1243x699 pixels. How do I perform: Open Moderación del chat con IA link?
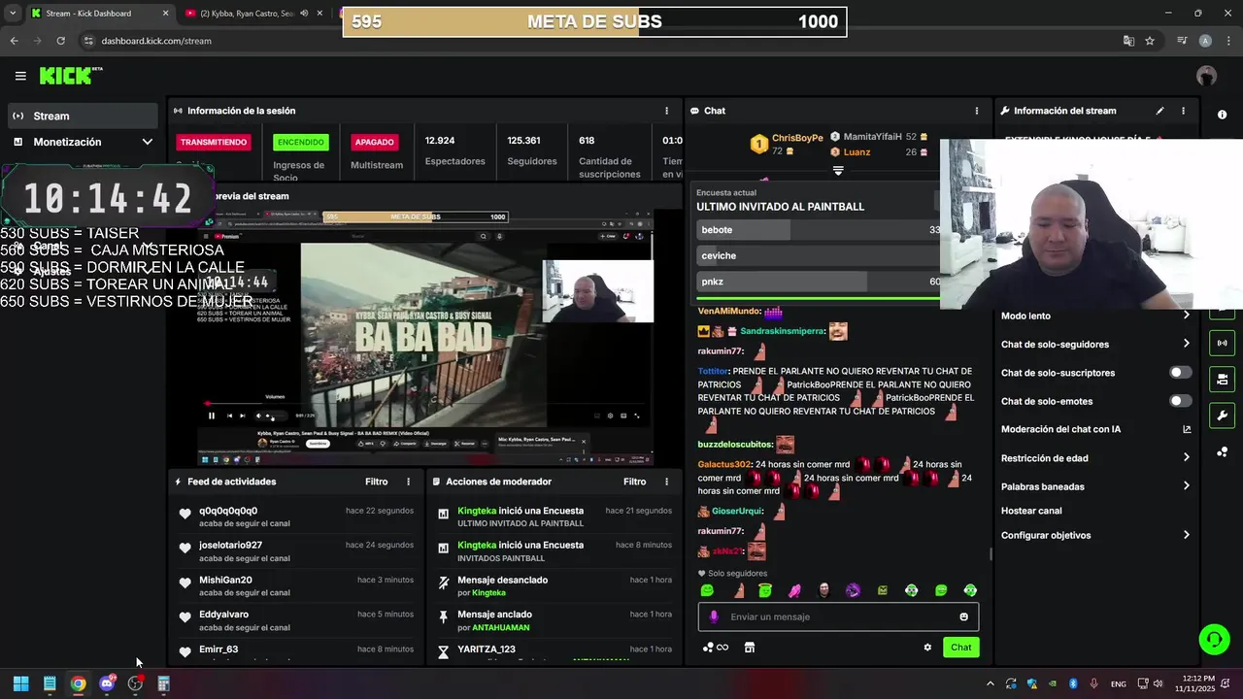[1095, 429]
